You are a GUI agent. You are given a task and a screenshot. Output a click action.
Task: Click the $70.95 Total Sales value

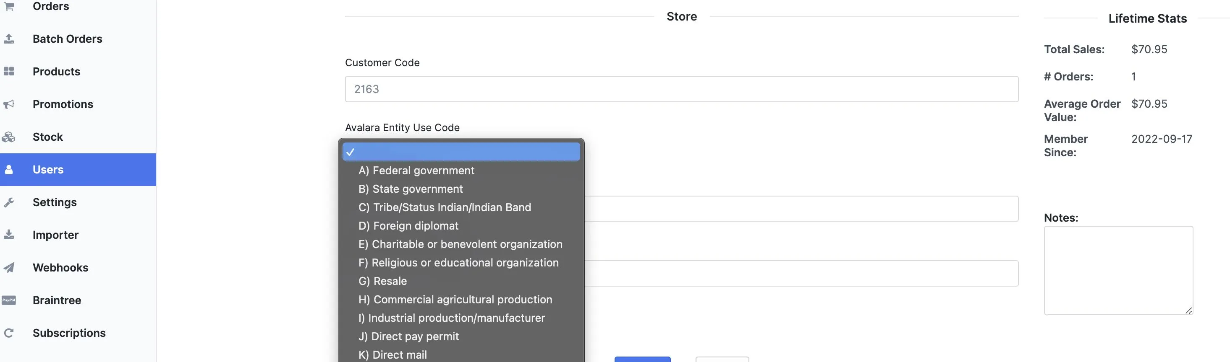(1149, 49)
